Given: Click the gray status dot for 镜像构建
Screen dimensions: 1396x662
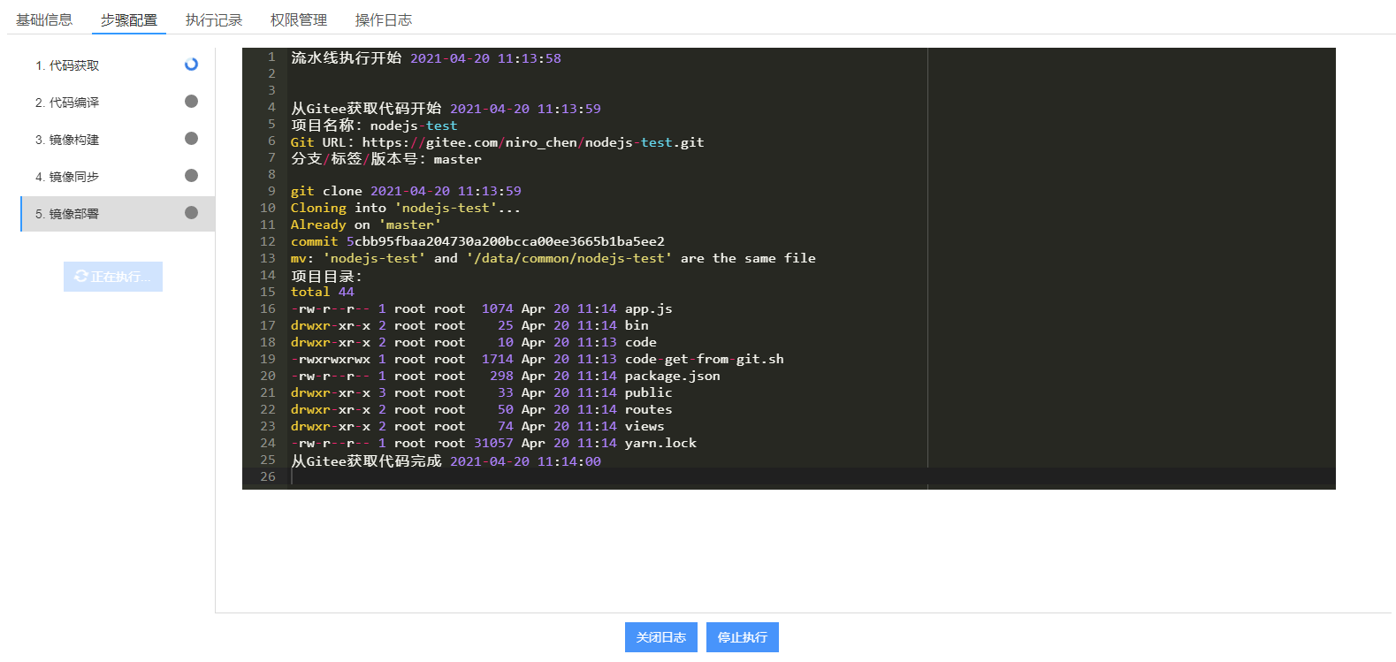Looking at the screenshot, I should (x=191, y=139).
